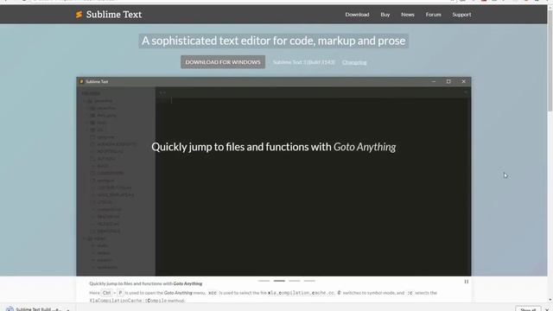Click the Download for Windows button

pos(223,62)
